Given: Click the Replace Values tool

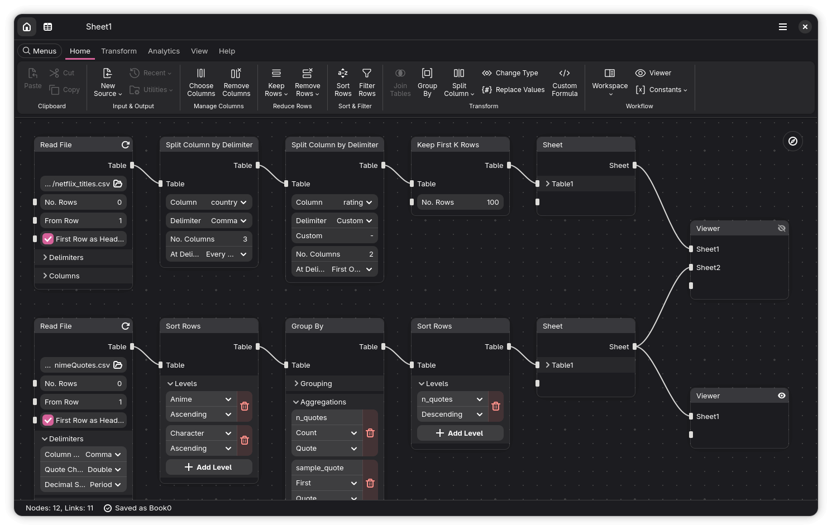Looking at the screenshot, I should click(x=513, y=90).
